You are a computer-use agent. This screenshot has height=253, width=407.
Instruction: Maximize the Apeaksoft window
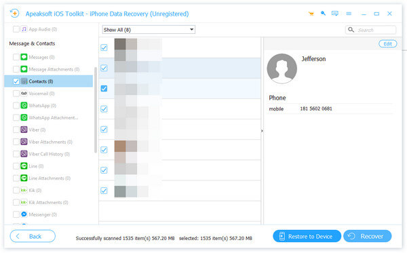(x=376, y=14)
